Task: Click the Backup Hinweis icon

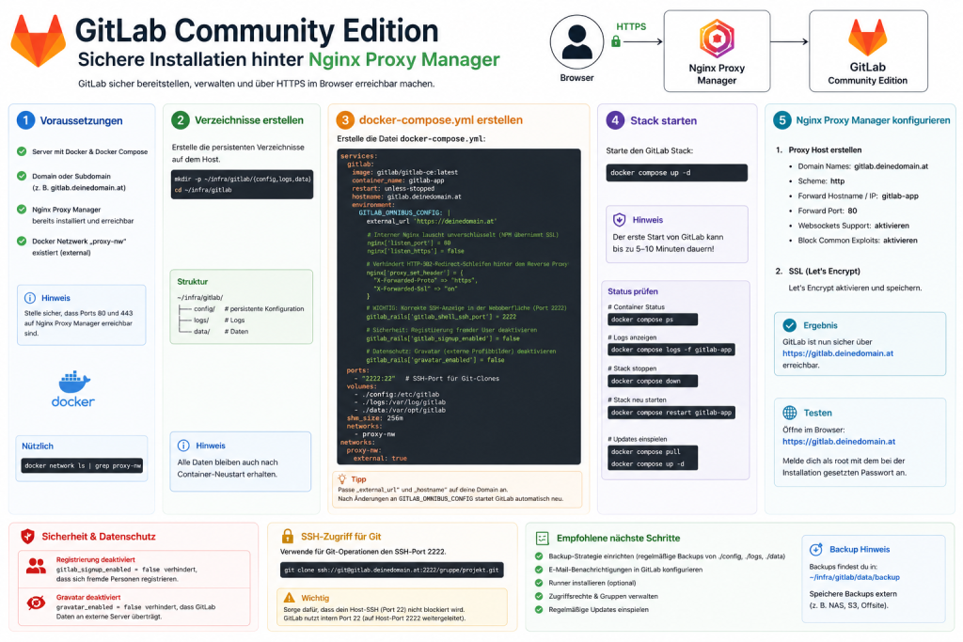Action: coord(815,549)
